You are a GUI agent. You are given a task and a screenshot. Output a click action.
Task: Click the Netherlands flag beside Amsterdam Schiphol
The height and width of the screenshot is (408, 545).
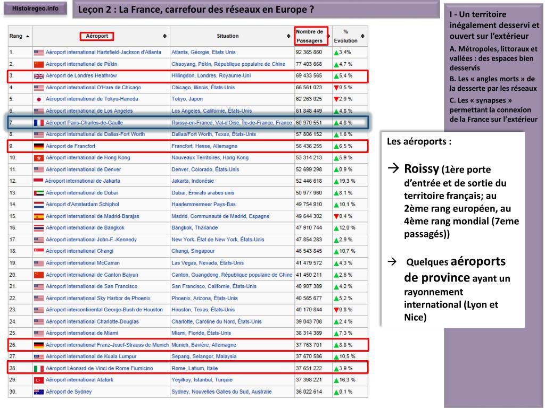click(x=38, y=205)
